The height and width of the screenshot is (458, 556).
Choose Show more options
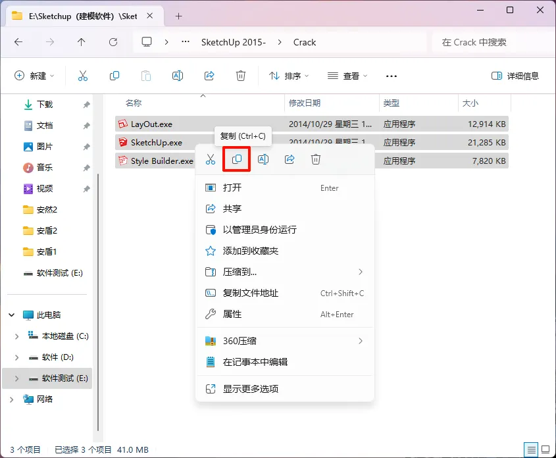pyautogui.click(x=285, y=389)
